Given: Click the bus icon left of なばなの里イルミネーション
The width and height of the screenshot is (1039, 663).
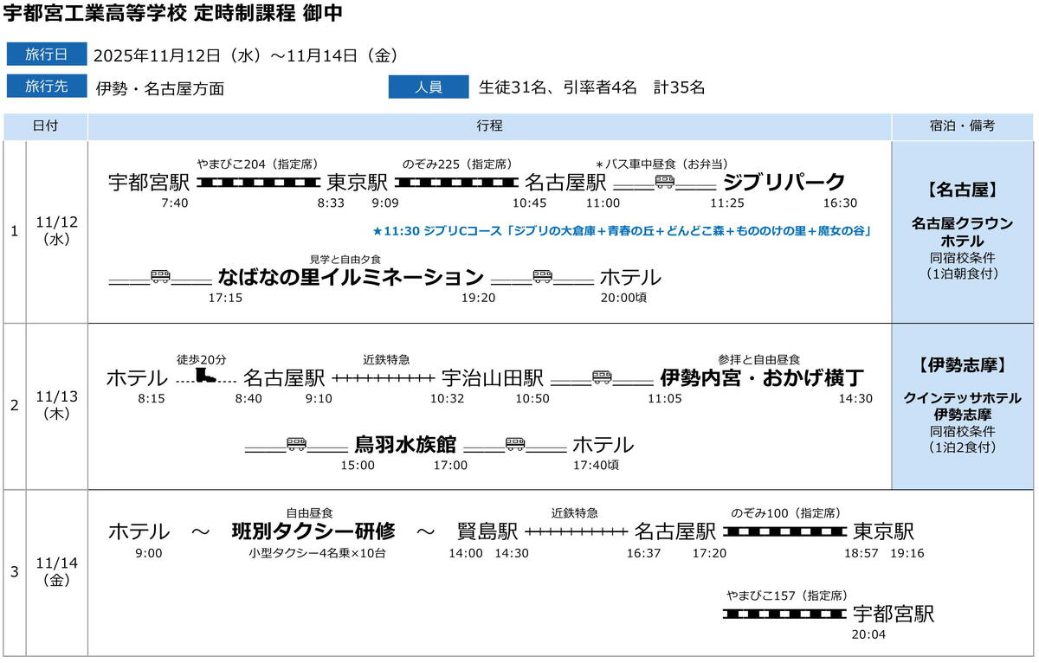Looking at the screenshot, I should pos(161,277).
